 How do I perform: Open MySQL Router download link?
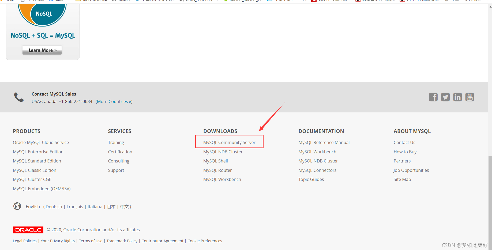point(217,170)
